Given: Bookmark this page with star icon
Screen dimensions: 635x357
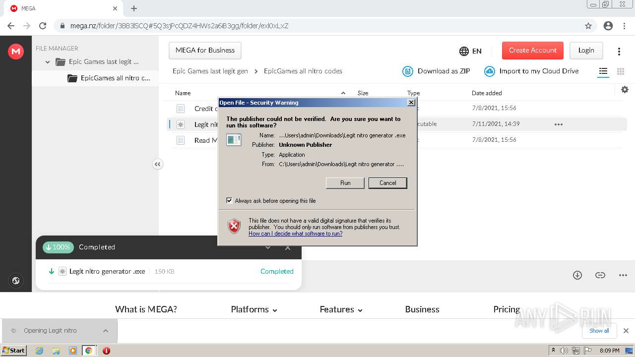Looking at the screenshot, I should pyautogui.click(x=588, y=26).
